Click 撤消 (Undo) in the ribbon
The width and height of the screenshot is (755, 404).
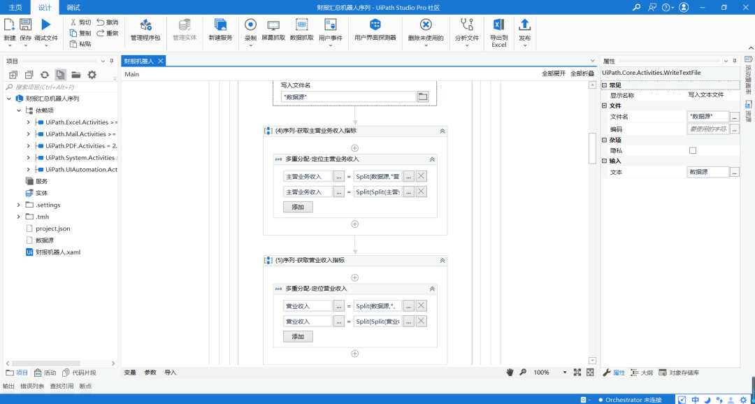click(108, 22)
